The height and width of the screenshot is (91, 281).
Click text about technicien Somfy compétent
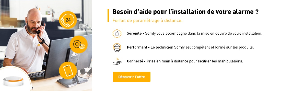tap(202, 47)
